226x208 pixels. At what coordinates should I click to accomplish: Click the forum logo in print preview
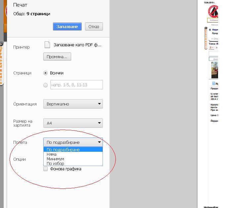pos(213,11)
